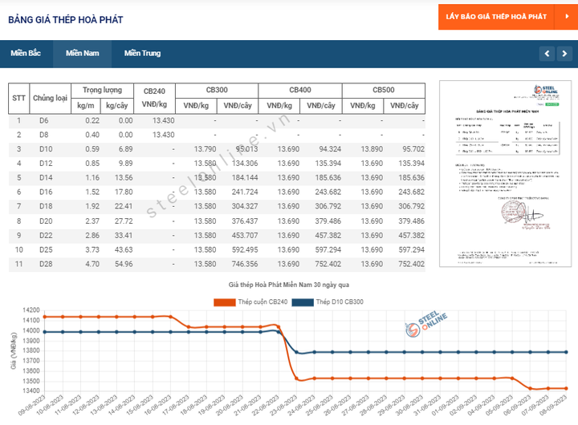Click the 6.89 weight in D10 row

125,149
